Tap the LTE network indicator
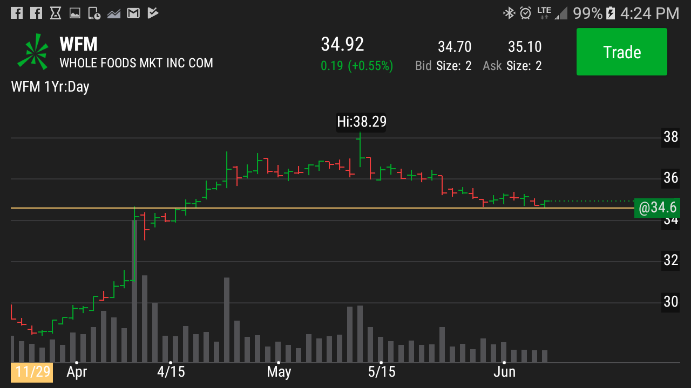The height and width of the screenshot is (388, 691). [544, 13]
